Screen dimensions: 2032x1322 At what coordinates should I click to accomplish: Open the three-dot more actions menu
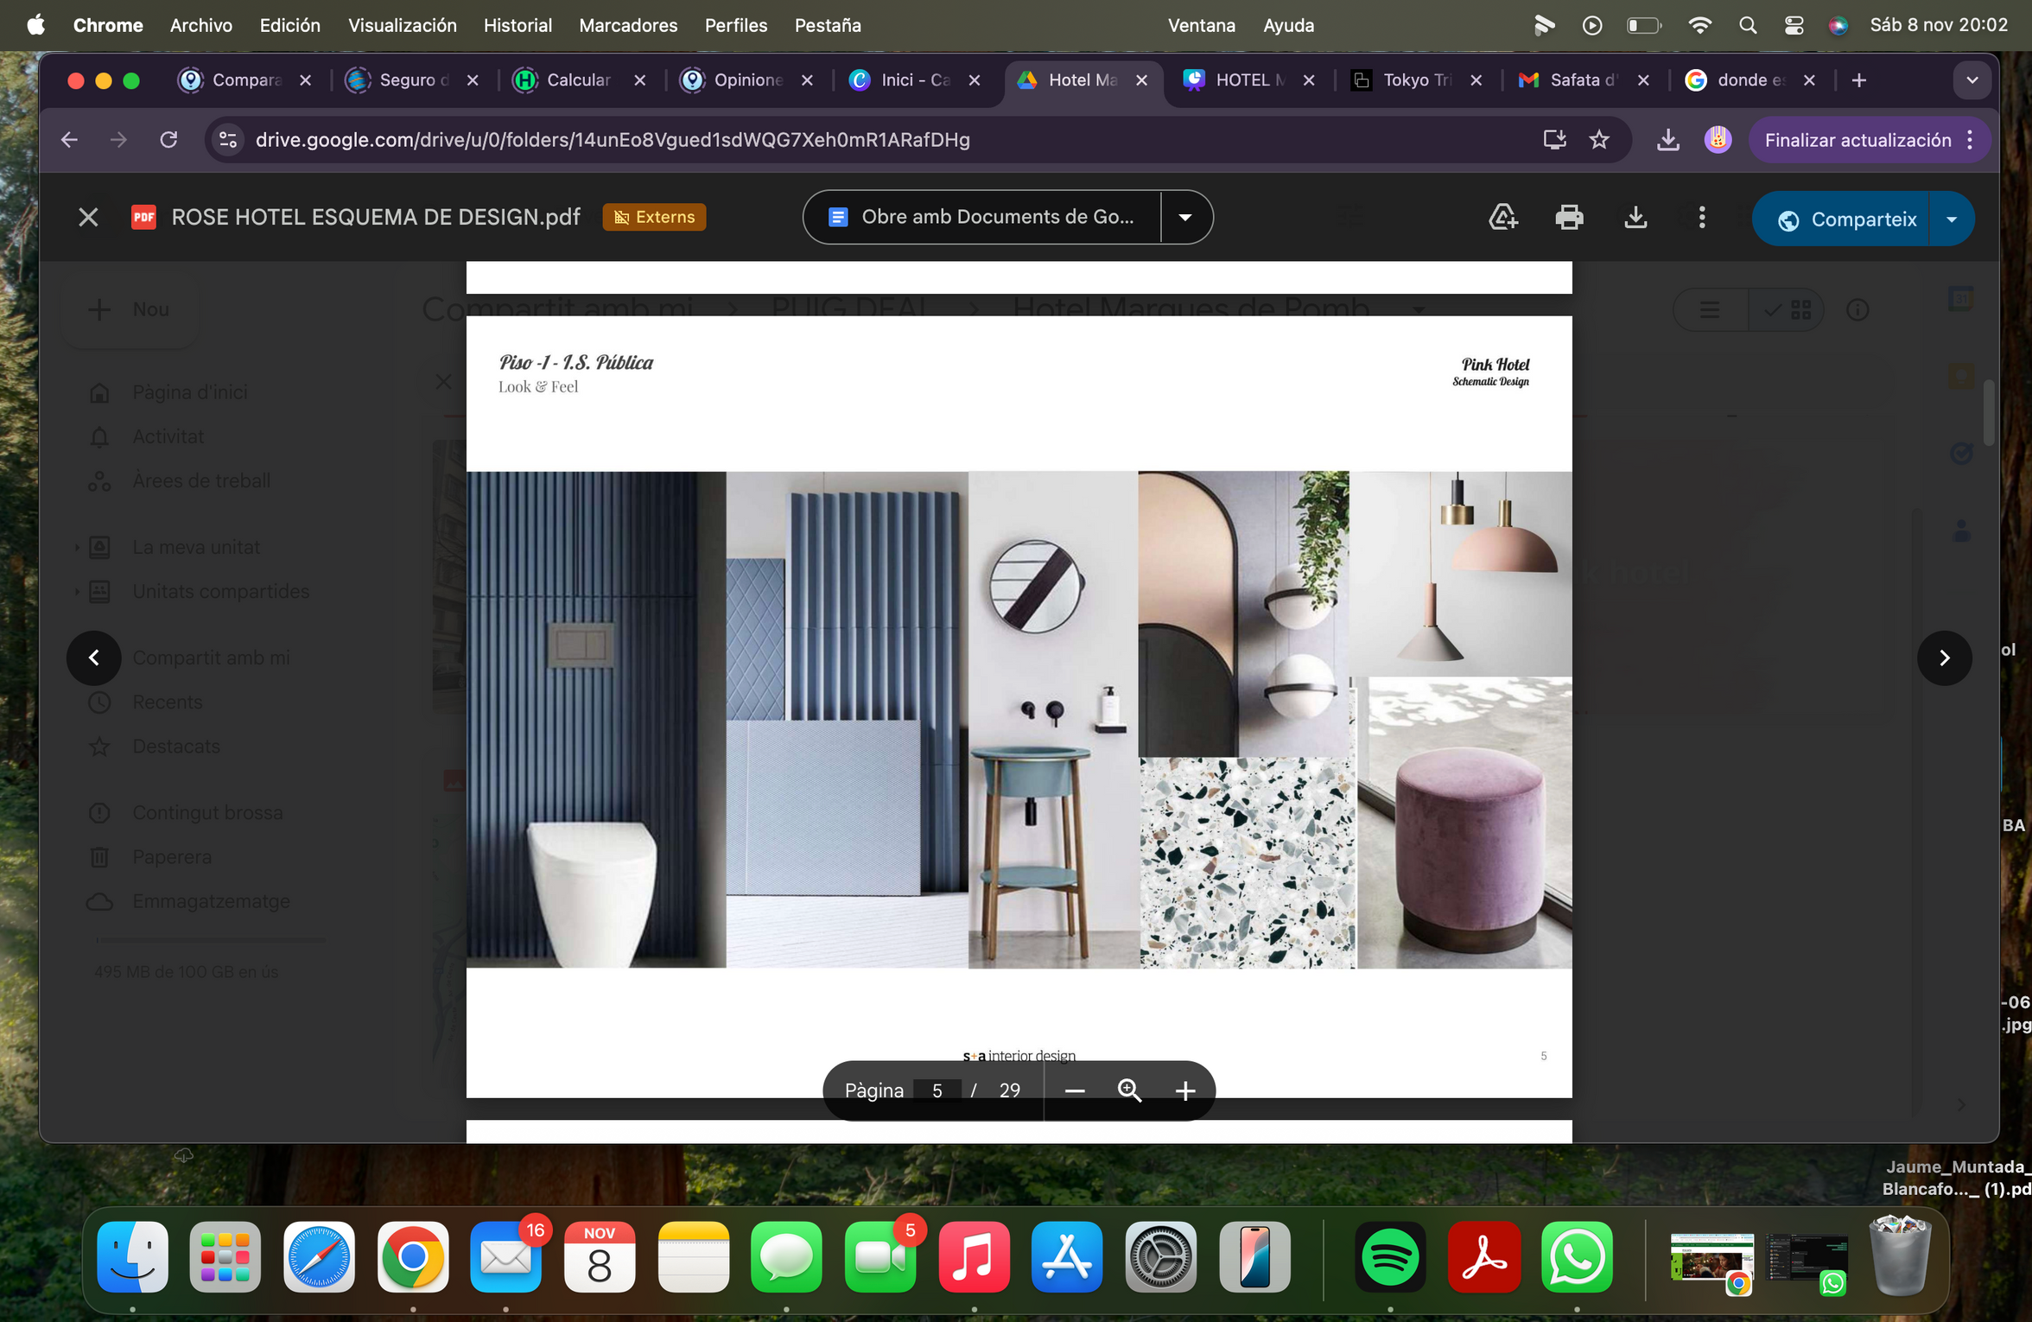point(1702,217)
